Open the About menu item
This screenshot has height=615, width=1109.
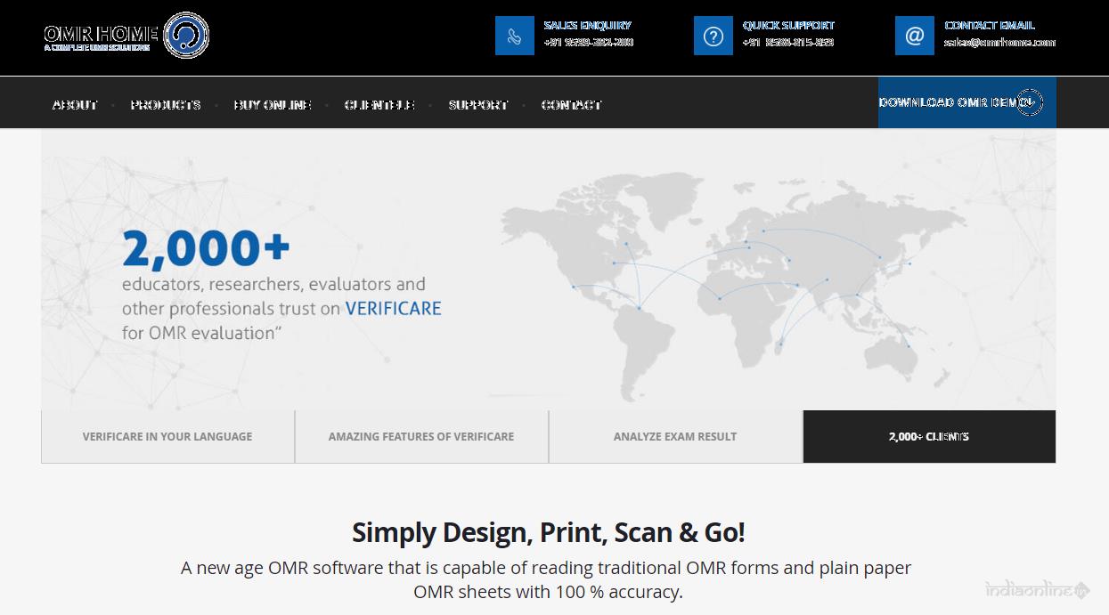coord(75,104)
